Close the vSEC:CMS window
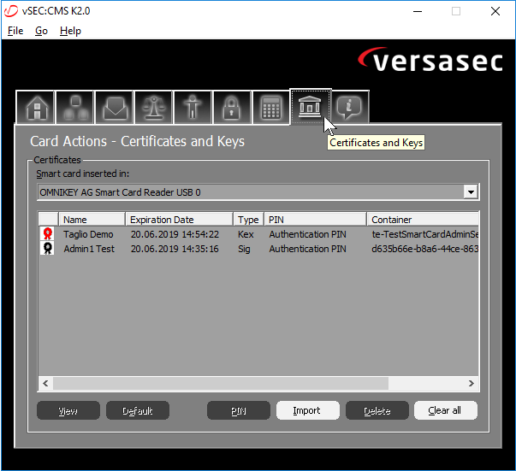Image resolution: width=516 pixels, height=471 pixels. [495, 11]
